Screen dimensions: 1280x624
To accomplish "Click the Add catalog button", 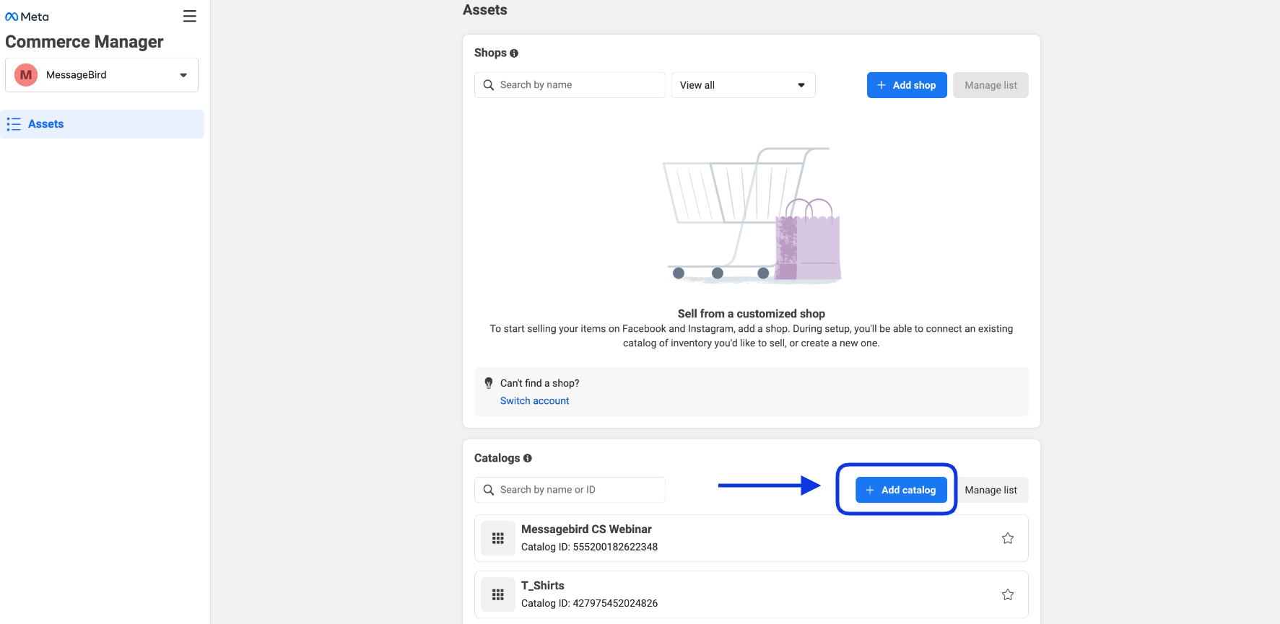I will click(x=900, y=490).
